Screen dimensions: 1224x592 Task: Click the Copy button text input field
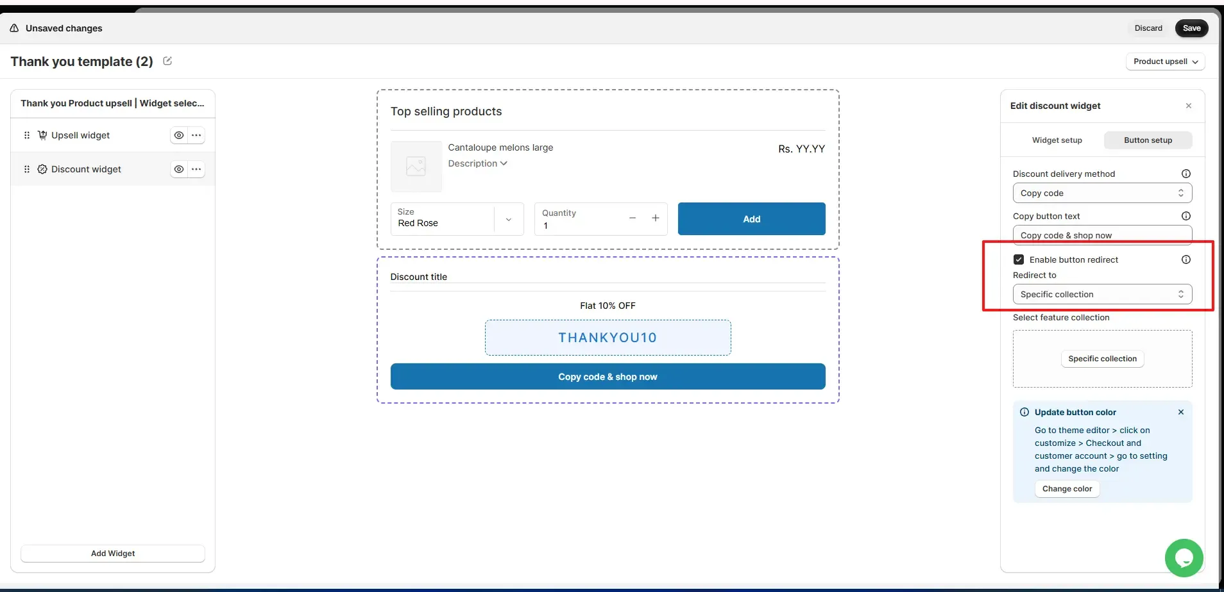[1102, 235]
